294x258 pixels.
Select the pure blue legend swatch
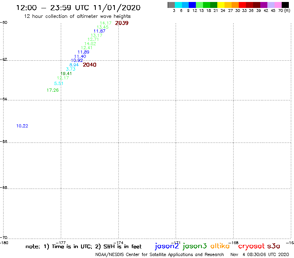pyautogui.click(x=192, y=5)
